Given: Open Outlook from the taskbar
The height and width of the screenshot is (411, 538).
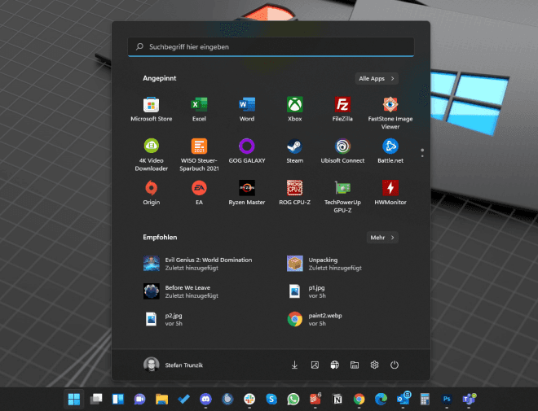Looking at the screenshot, I should click(x=403, y=399).
